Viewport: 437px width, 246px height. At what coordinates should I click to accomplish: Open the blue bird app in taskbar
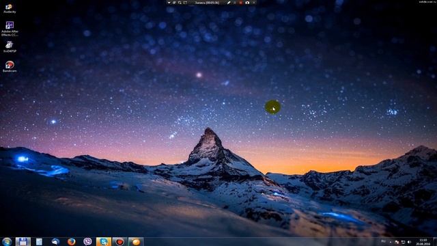(x=55, y=241)
